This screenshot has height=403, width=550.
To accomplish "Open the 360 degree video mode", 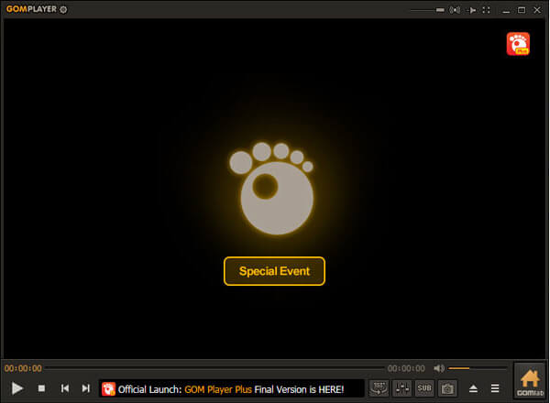I will 379,388.
